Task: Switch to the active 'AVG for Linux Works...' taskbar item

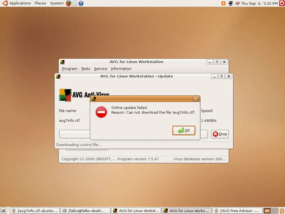Action: tap(187, 211)
